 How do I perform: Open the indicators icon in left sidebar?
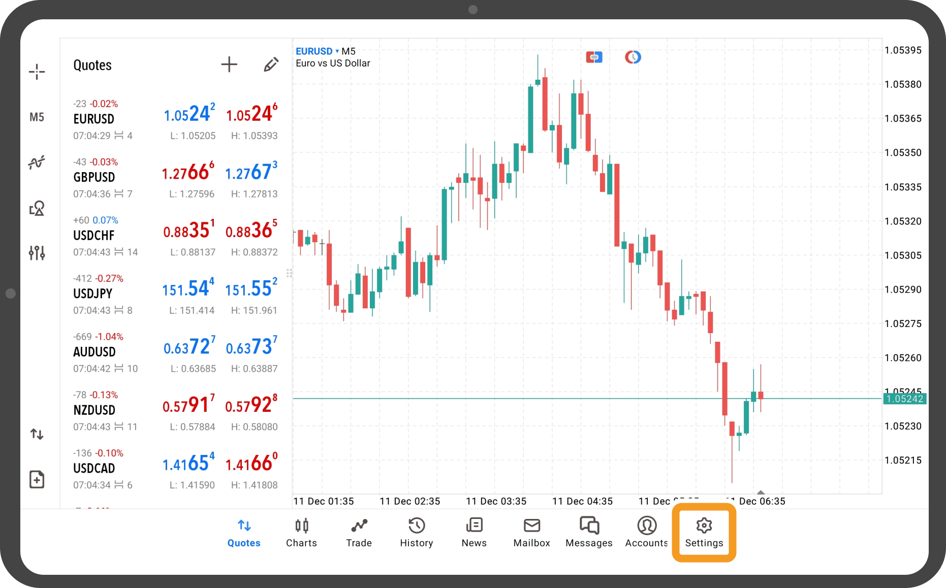pyautogui.click(x=37, y=162)
